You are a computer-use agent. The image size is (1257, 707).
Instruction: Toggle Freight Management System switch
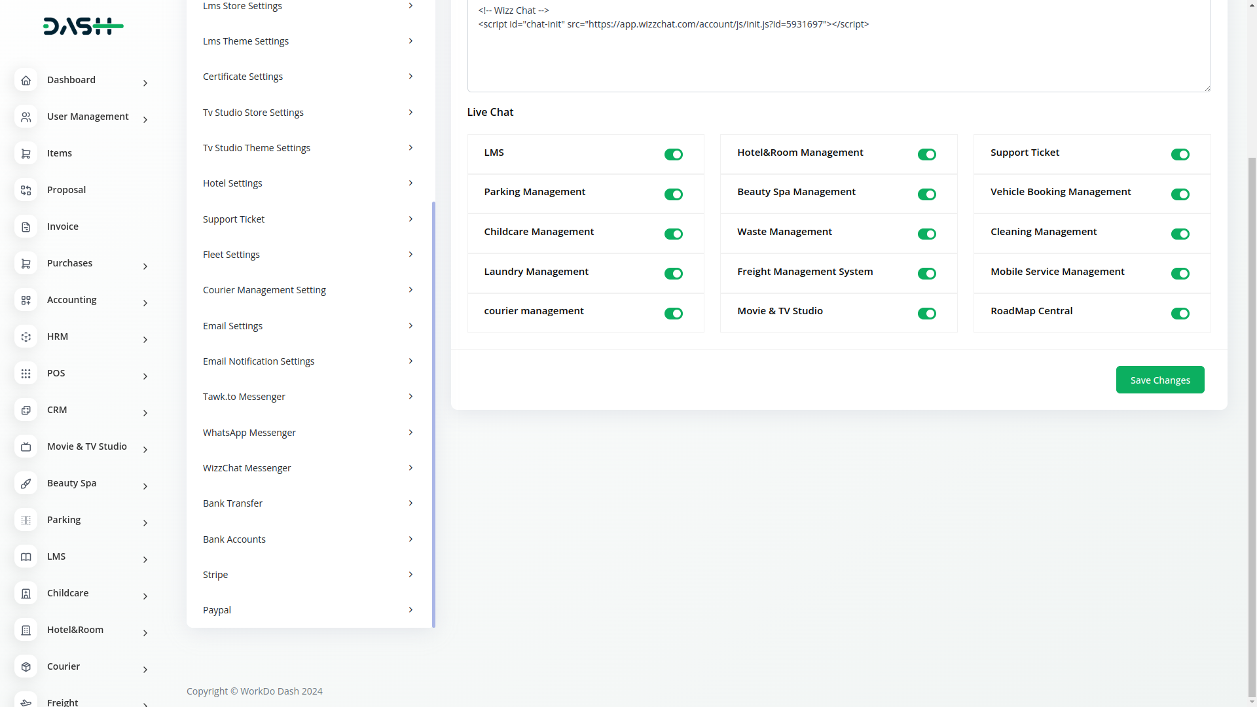926,274
